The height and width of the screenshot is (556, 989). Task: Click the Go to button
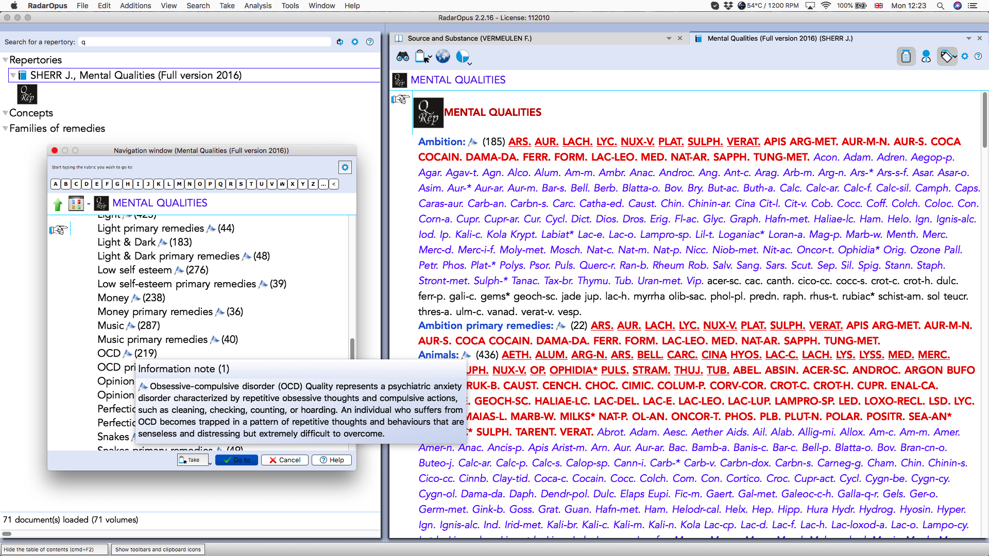236,460
